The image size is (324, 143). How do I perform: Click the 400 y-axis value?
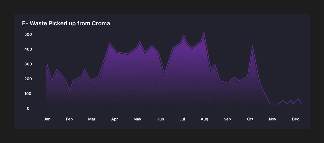point(28,49)
